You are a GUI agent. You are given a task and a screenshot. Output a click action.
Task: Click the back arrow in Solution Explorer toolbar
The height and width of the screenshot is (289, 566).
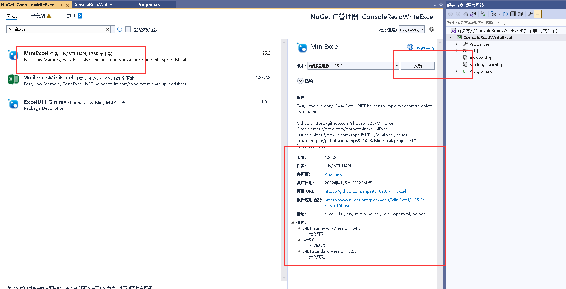[450, 14]
